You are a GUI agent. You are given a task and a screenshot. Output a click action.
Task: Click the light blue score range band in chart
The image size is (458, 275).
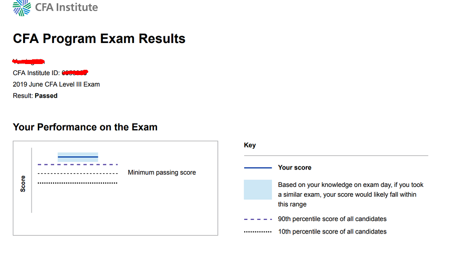pos(78,157)
